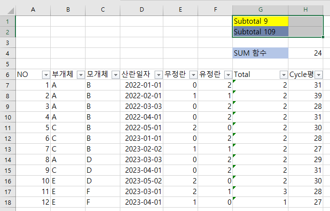Select row 6 header
Viewport: 330px width, 211px height.
pos(8,75)
